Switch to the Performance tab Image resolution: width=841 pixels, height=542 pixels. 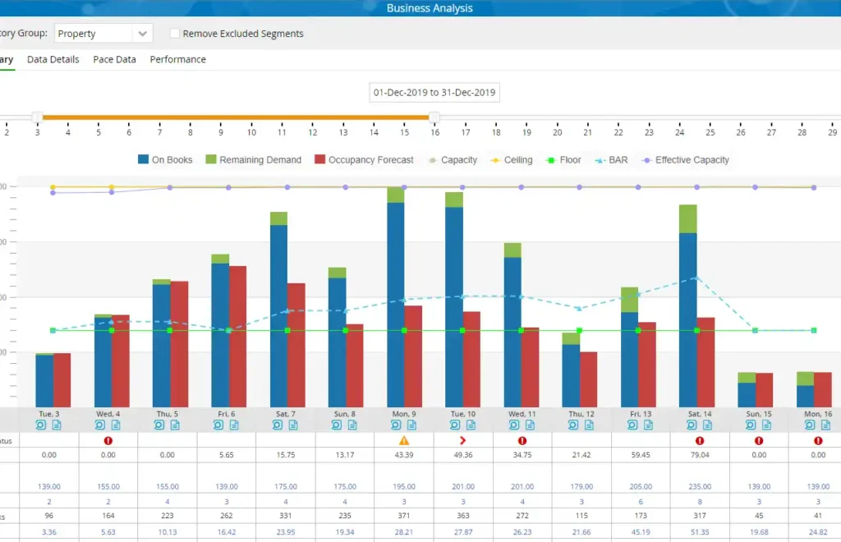[x=177, y=59]
